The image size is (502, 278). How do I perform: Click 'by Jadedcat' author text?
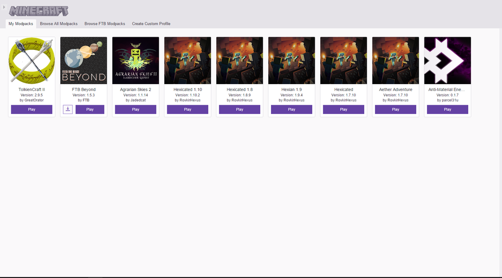tap(136, 100)
